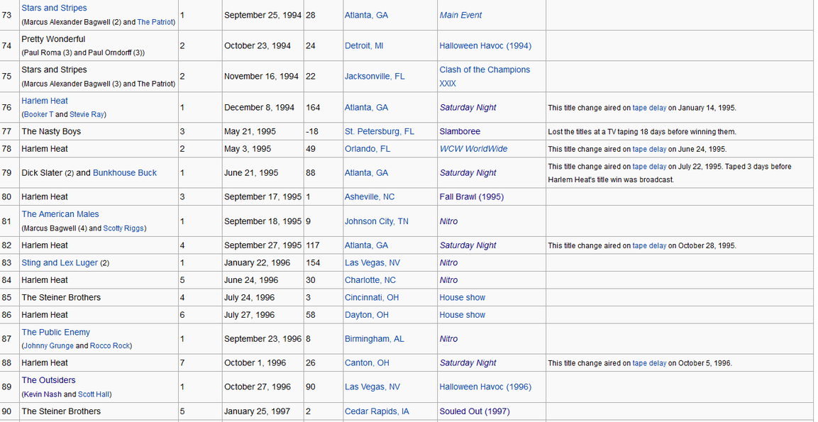Open Atlanta, GA link in row 73
The height and width of the screenshot is (422, 818).
(366, 15)
